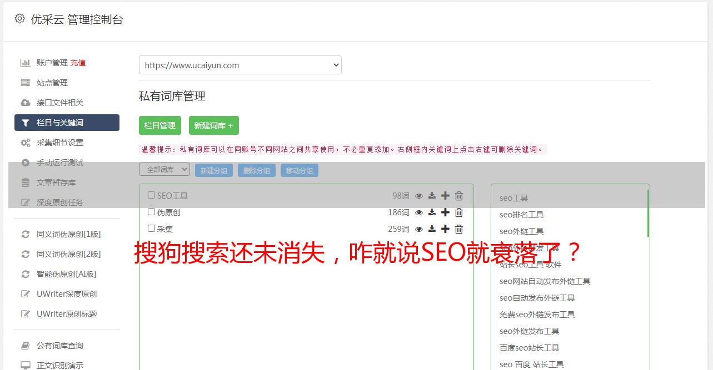This screenshot has width=713, height=370.
Task: Open 采集细节设置 in the sidebar
Action: [x=60, y=143]
